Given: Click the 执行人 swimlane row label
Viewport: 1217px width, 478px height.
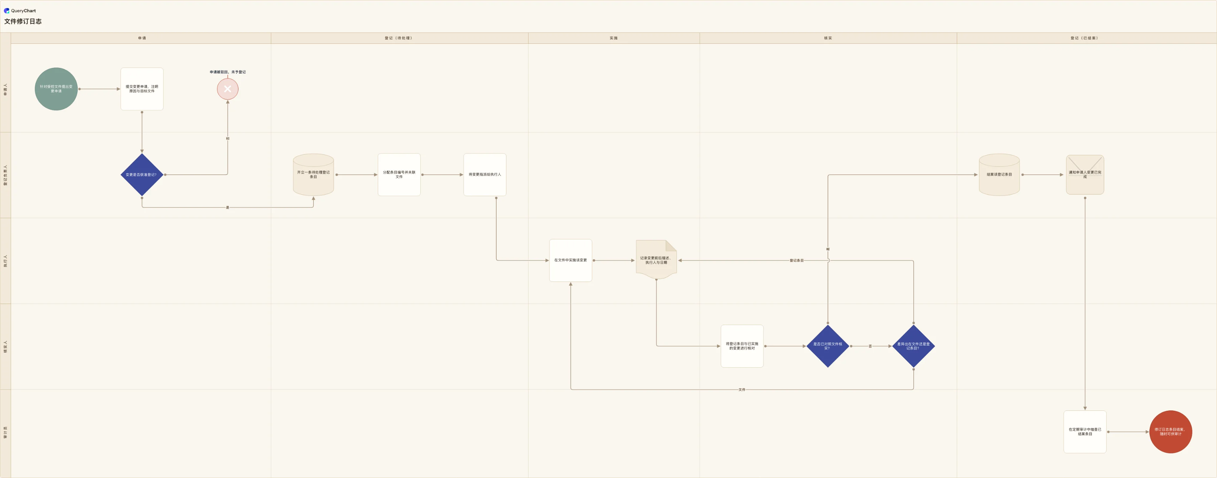Looking at the screenshot, I should point(6,261).
